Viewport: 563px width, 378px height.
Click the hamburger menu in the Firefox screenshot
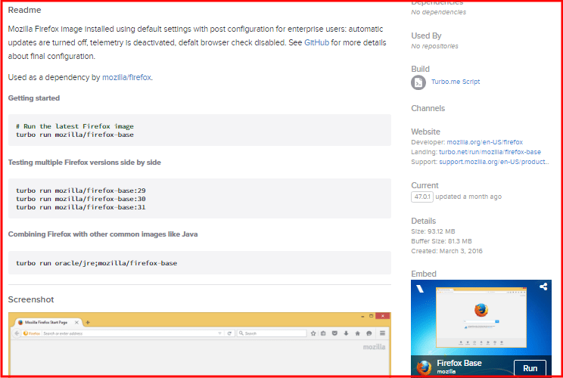click(x=382, y=333)
